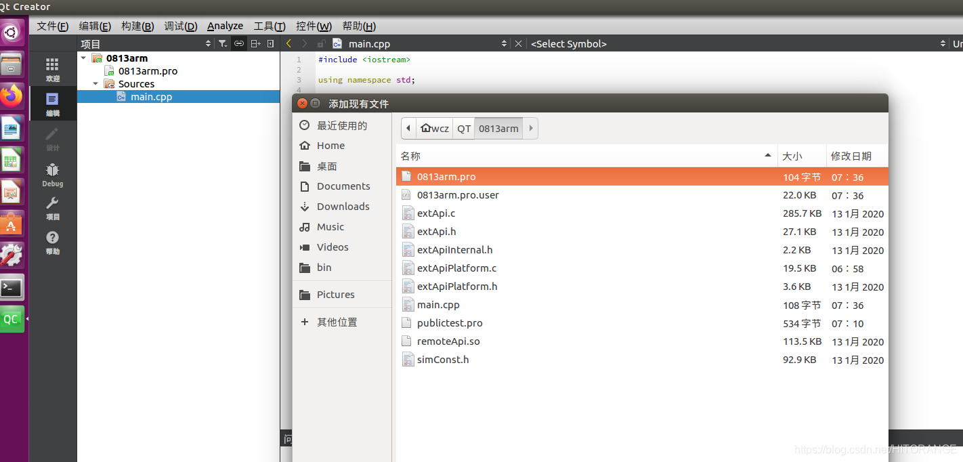Open System Settings tools icon in dock

coord(12,255)
